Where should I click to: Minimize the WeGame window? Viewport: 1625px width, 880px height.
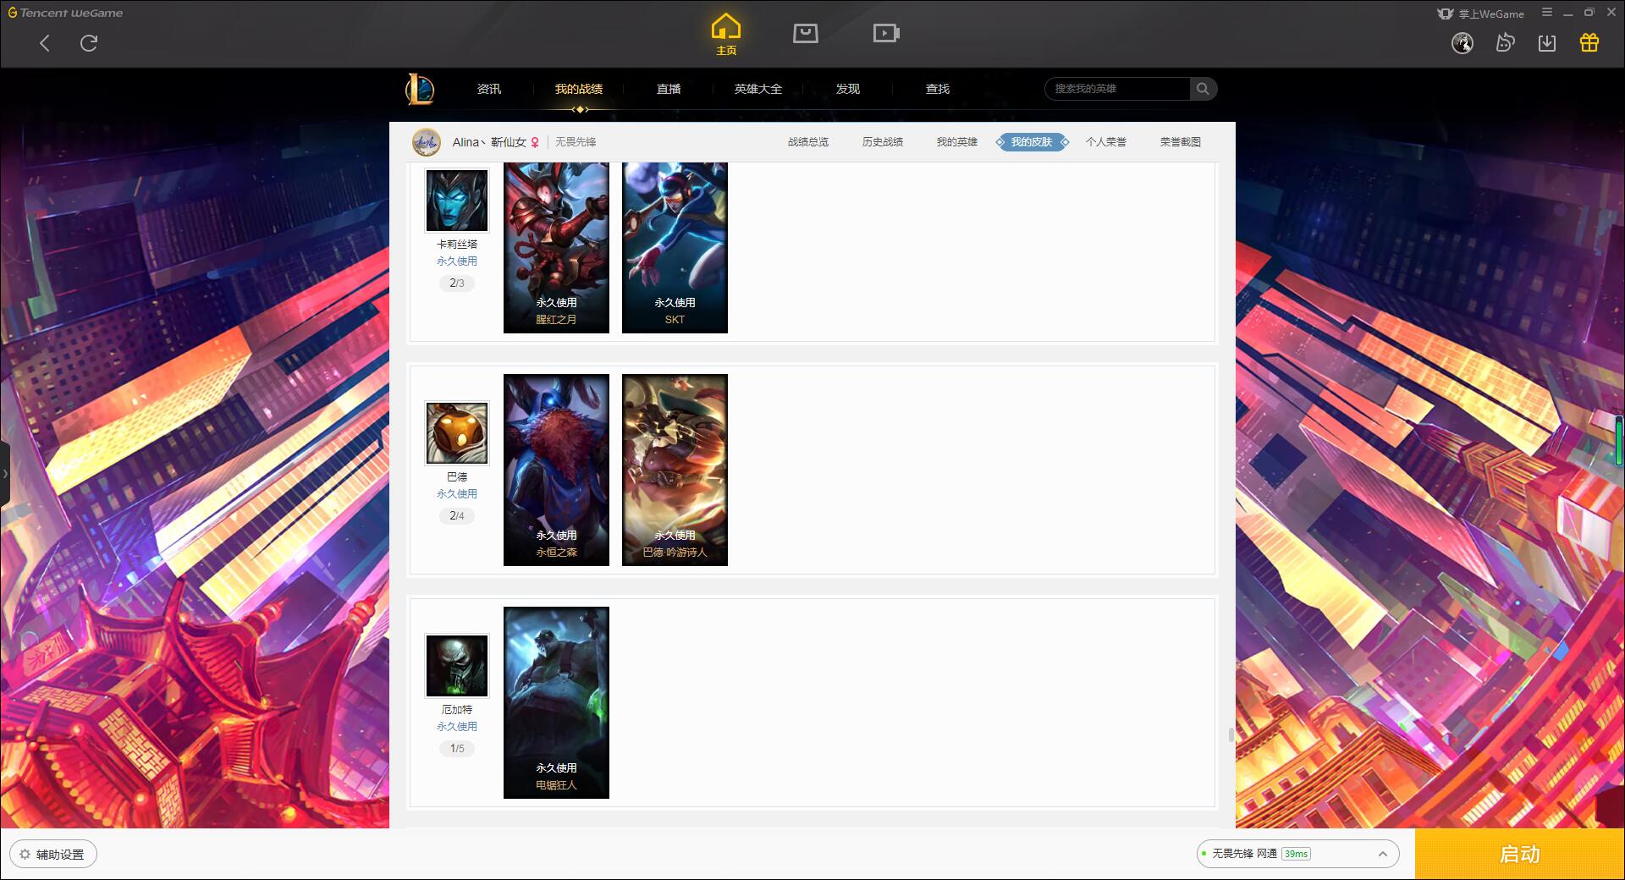[x=1568, y=13]
